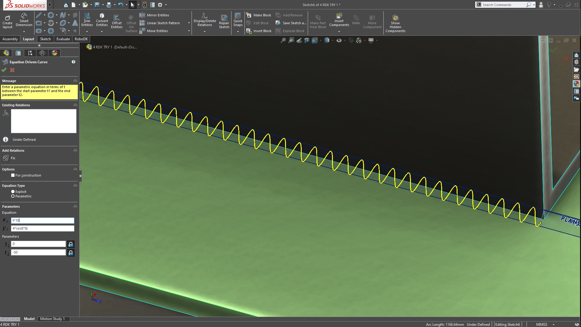Screen dimensions: 581x327
Task: Open the Appearances tab in the manager panel
Action: [54, 53]
